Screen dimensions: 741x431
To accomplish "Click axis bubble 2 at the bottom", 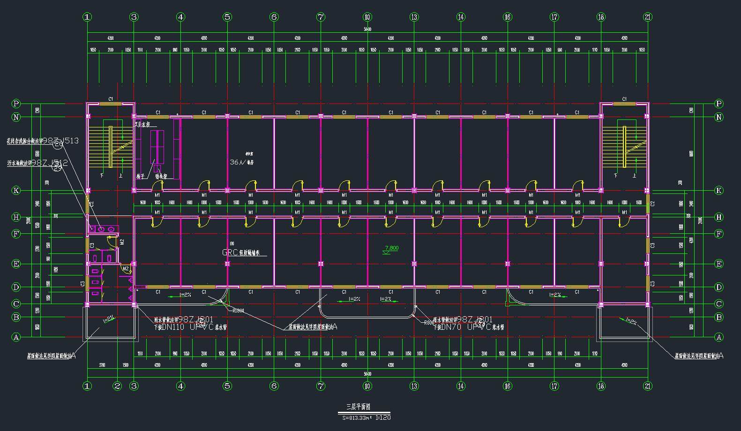I will coord(117,386).
